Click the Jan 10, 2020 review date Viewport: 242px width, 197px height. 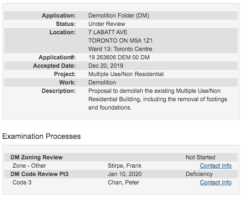tap(125, 174)
